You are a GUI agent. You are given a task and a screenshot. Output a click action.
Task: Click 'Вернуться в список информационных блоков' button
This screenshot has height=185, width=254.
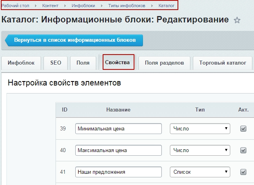click(74, 40)
